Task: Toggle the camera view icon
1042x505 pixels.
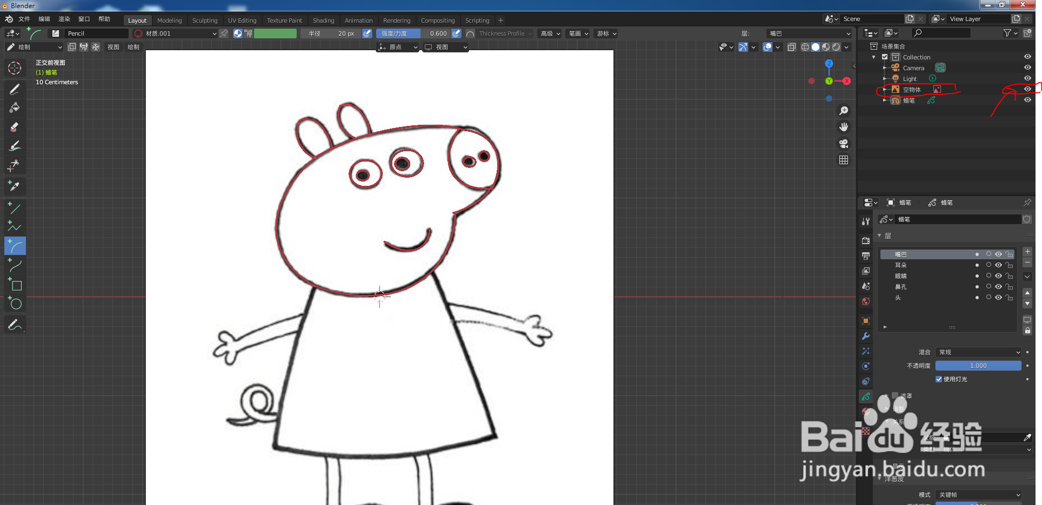Action: (x=844, y=144)
